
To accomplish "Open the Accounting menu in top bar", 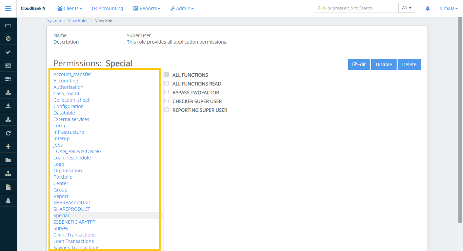I will click(107, 8).
